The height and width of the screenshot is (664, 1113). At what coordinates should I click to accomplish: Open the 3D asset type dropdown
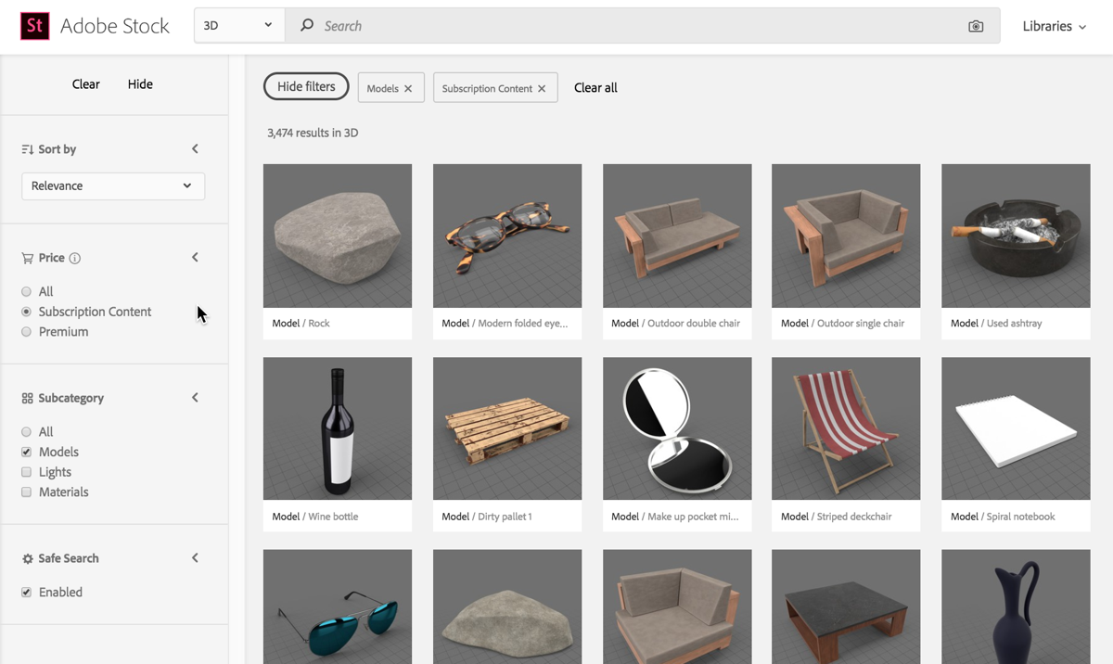pyautogui.click(x=238, y=26)
